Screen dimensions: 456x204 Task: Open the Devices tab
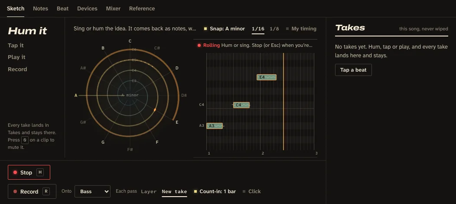coord(87,8)
